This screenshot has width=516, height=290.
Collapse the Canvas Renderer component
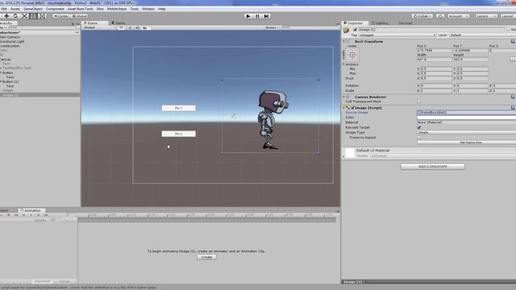pos(344,97)
